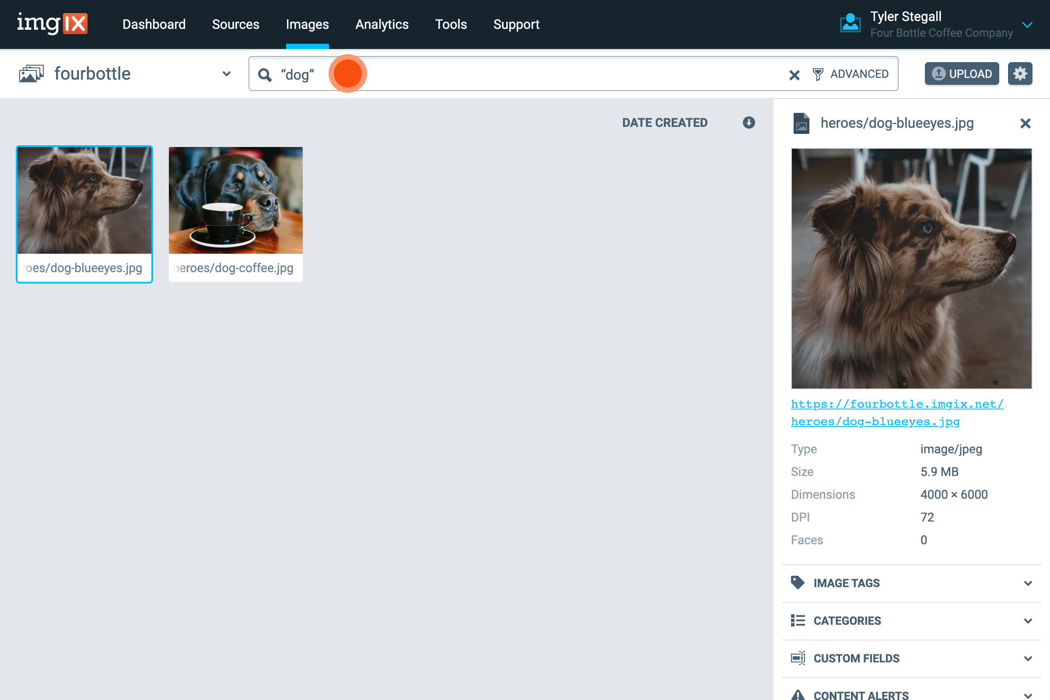Expand the account menu chevron
Viewport: 1050px width, 700px height.
(1027, 25)
